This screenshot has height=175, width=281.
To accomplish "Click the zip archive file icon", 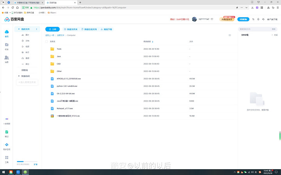I will (52, 116).
